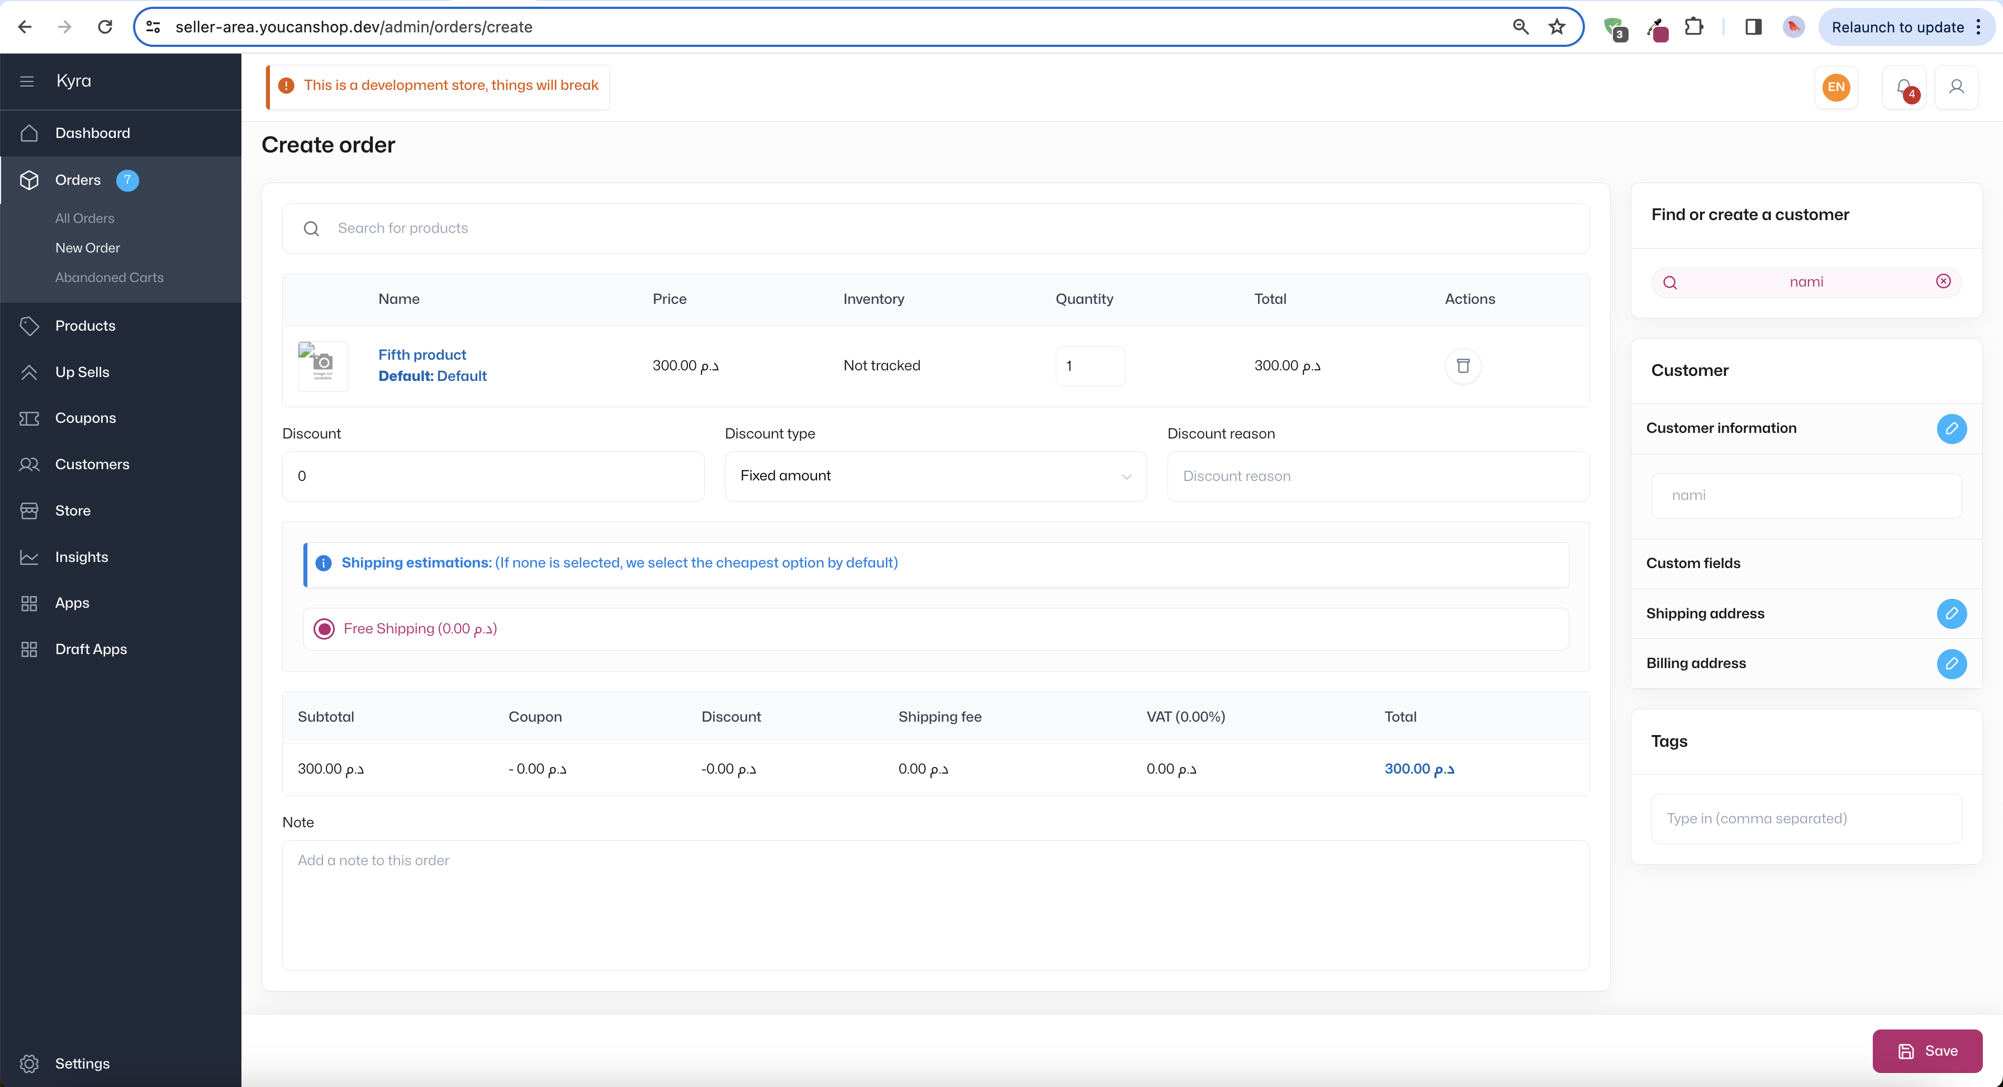Click the Customers sidebar icon
This screenshot has width=2003, height=1087.
click(31, 463)
